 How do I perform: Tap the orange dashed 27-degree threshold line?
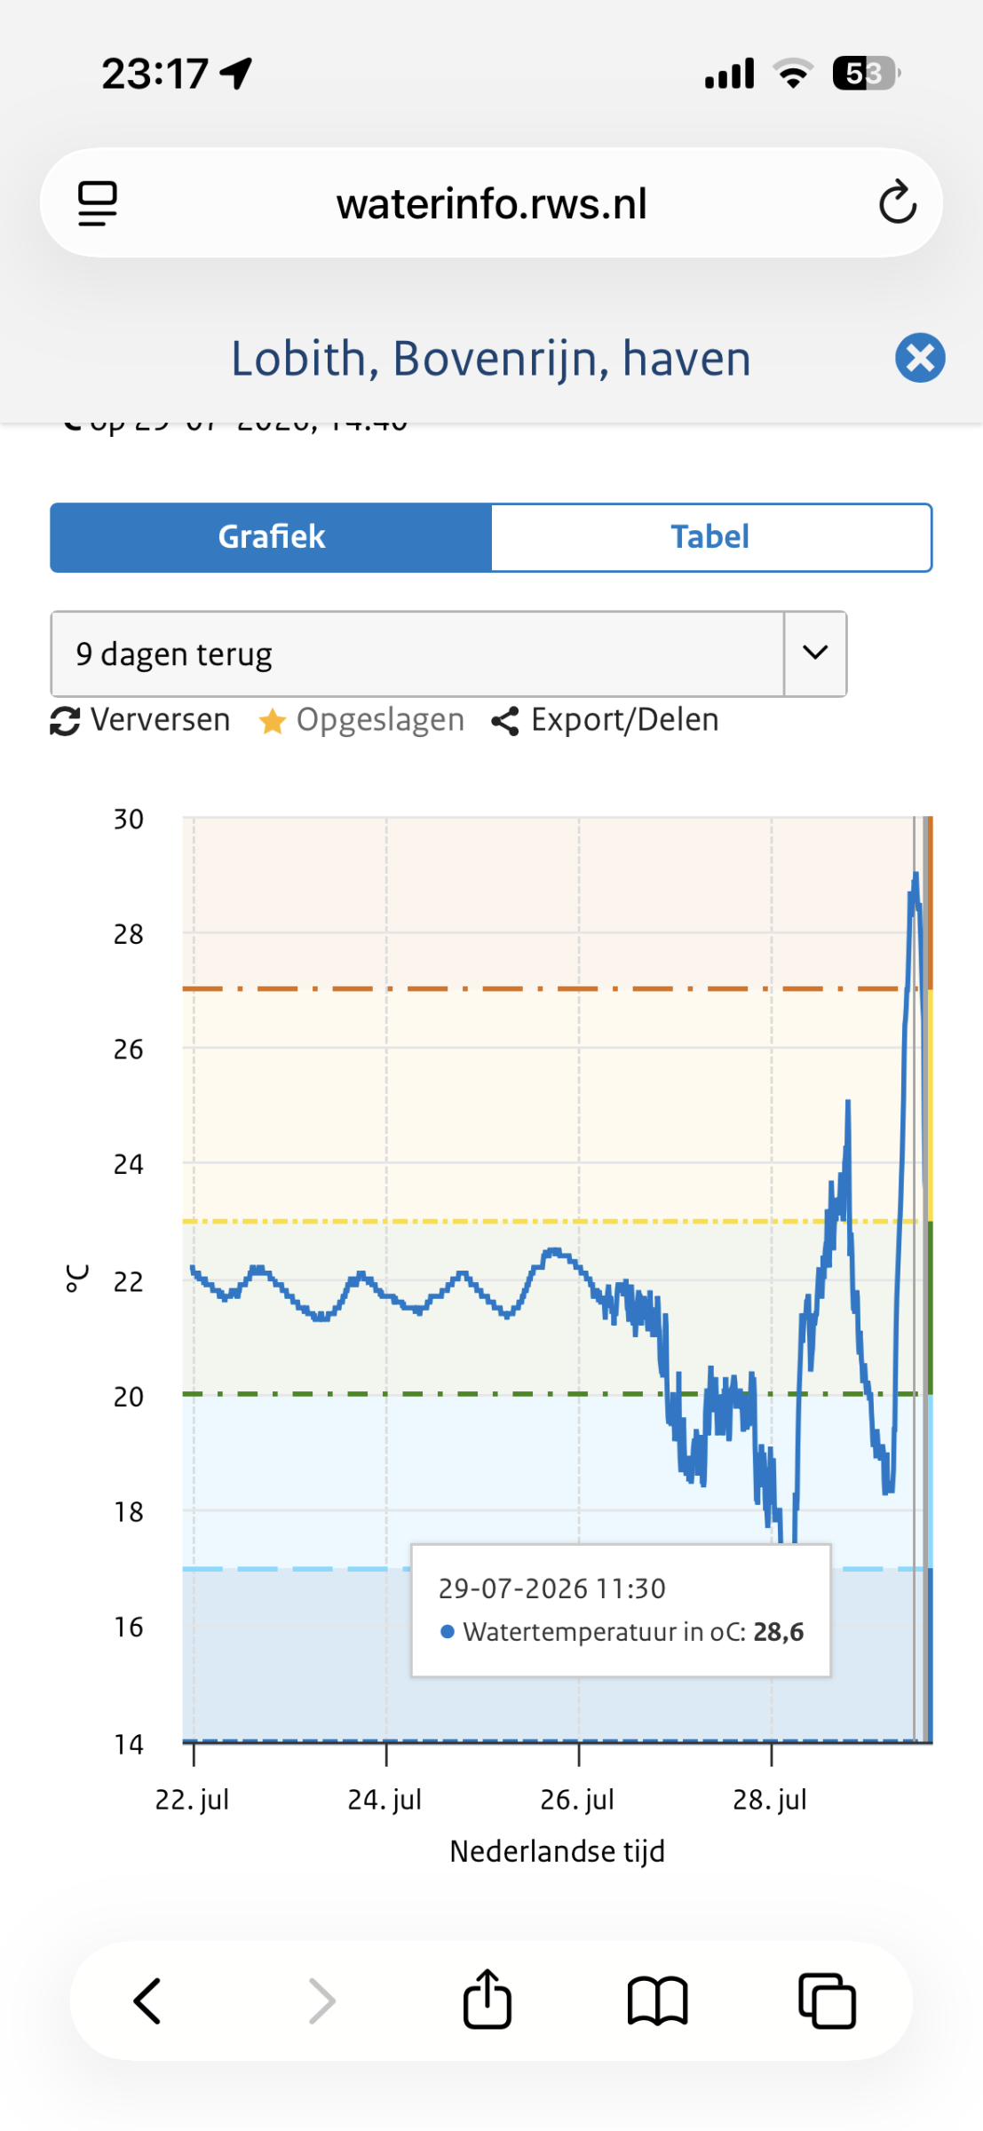tap(540, 988)
